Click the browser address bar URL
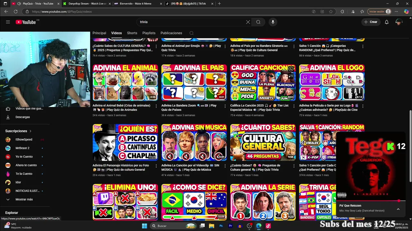This screenshot has width=412, height=231. pyautogui.click(x=62, y=12)
